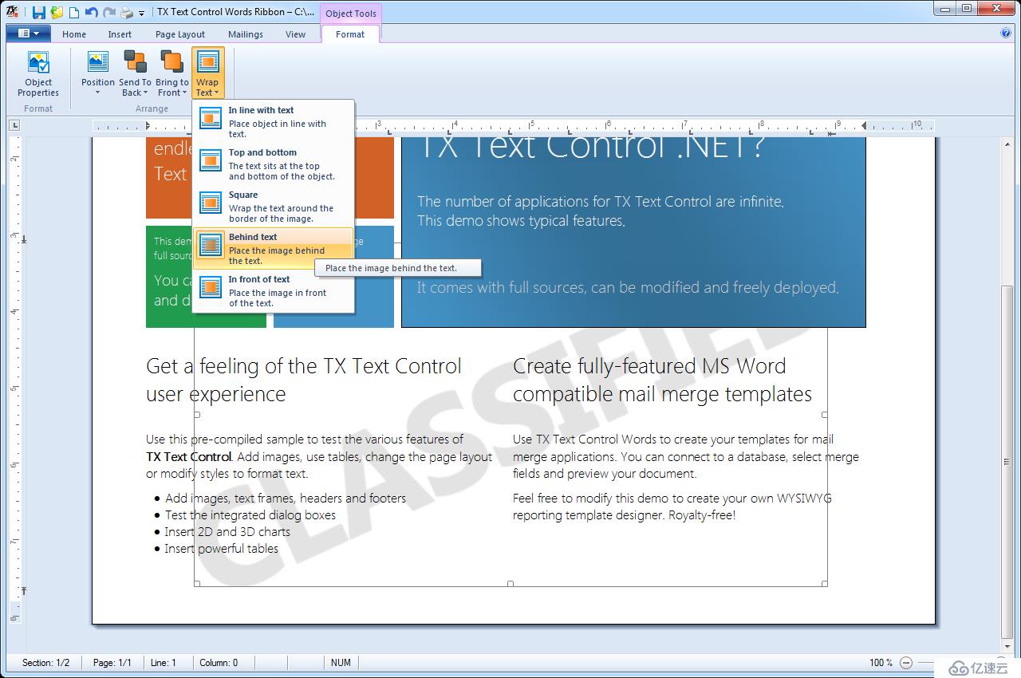The image size is (1021, 678).
Task: Click the vertical scrollbar down arrow
Action: pos(1008,646)
